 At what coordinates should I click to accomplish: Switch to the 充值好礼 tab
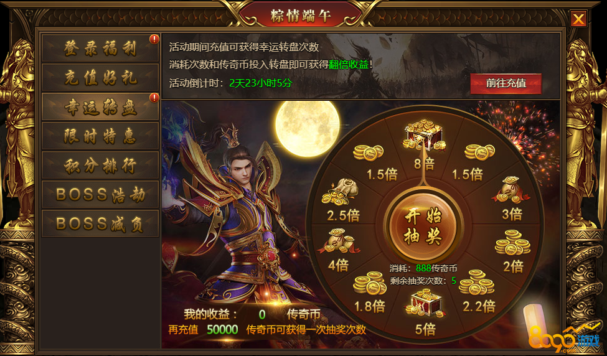point(100,77)
